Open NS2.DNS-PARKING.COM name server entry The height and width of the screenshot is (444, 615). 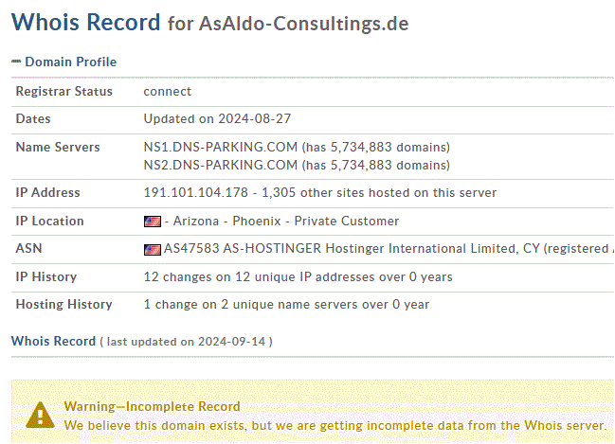pos(221,165)
